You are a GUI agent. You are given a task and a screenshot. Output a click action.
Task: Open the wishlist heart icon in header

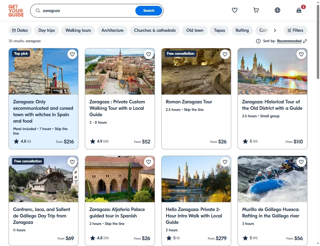pyautogui.click(x=234, y=10)
